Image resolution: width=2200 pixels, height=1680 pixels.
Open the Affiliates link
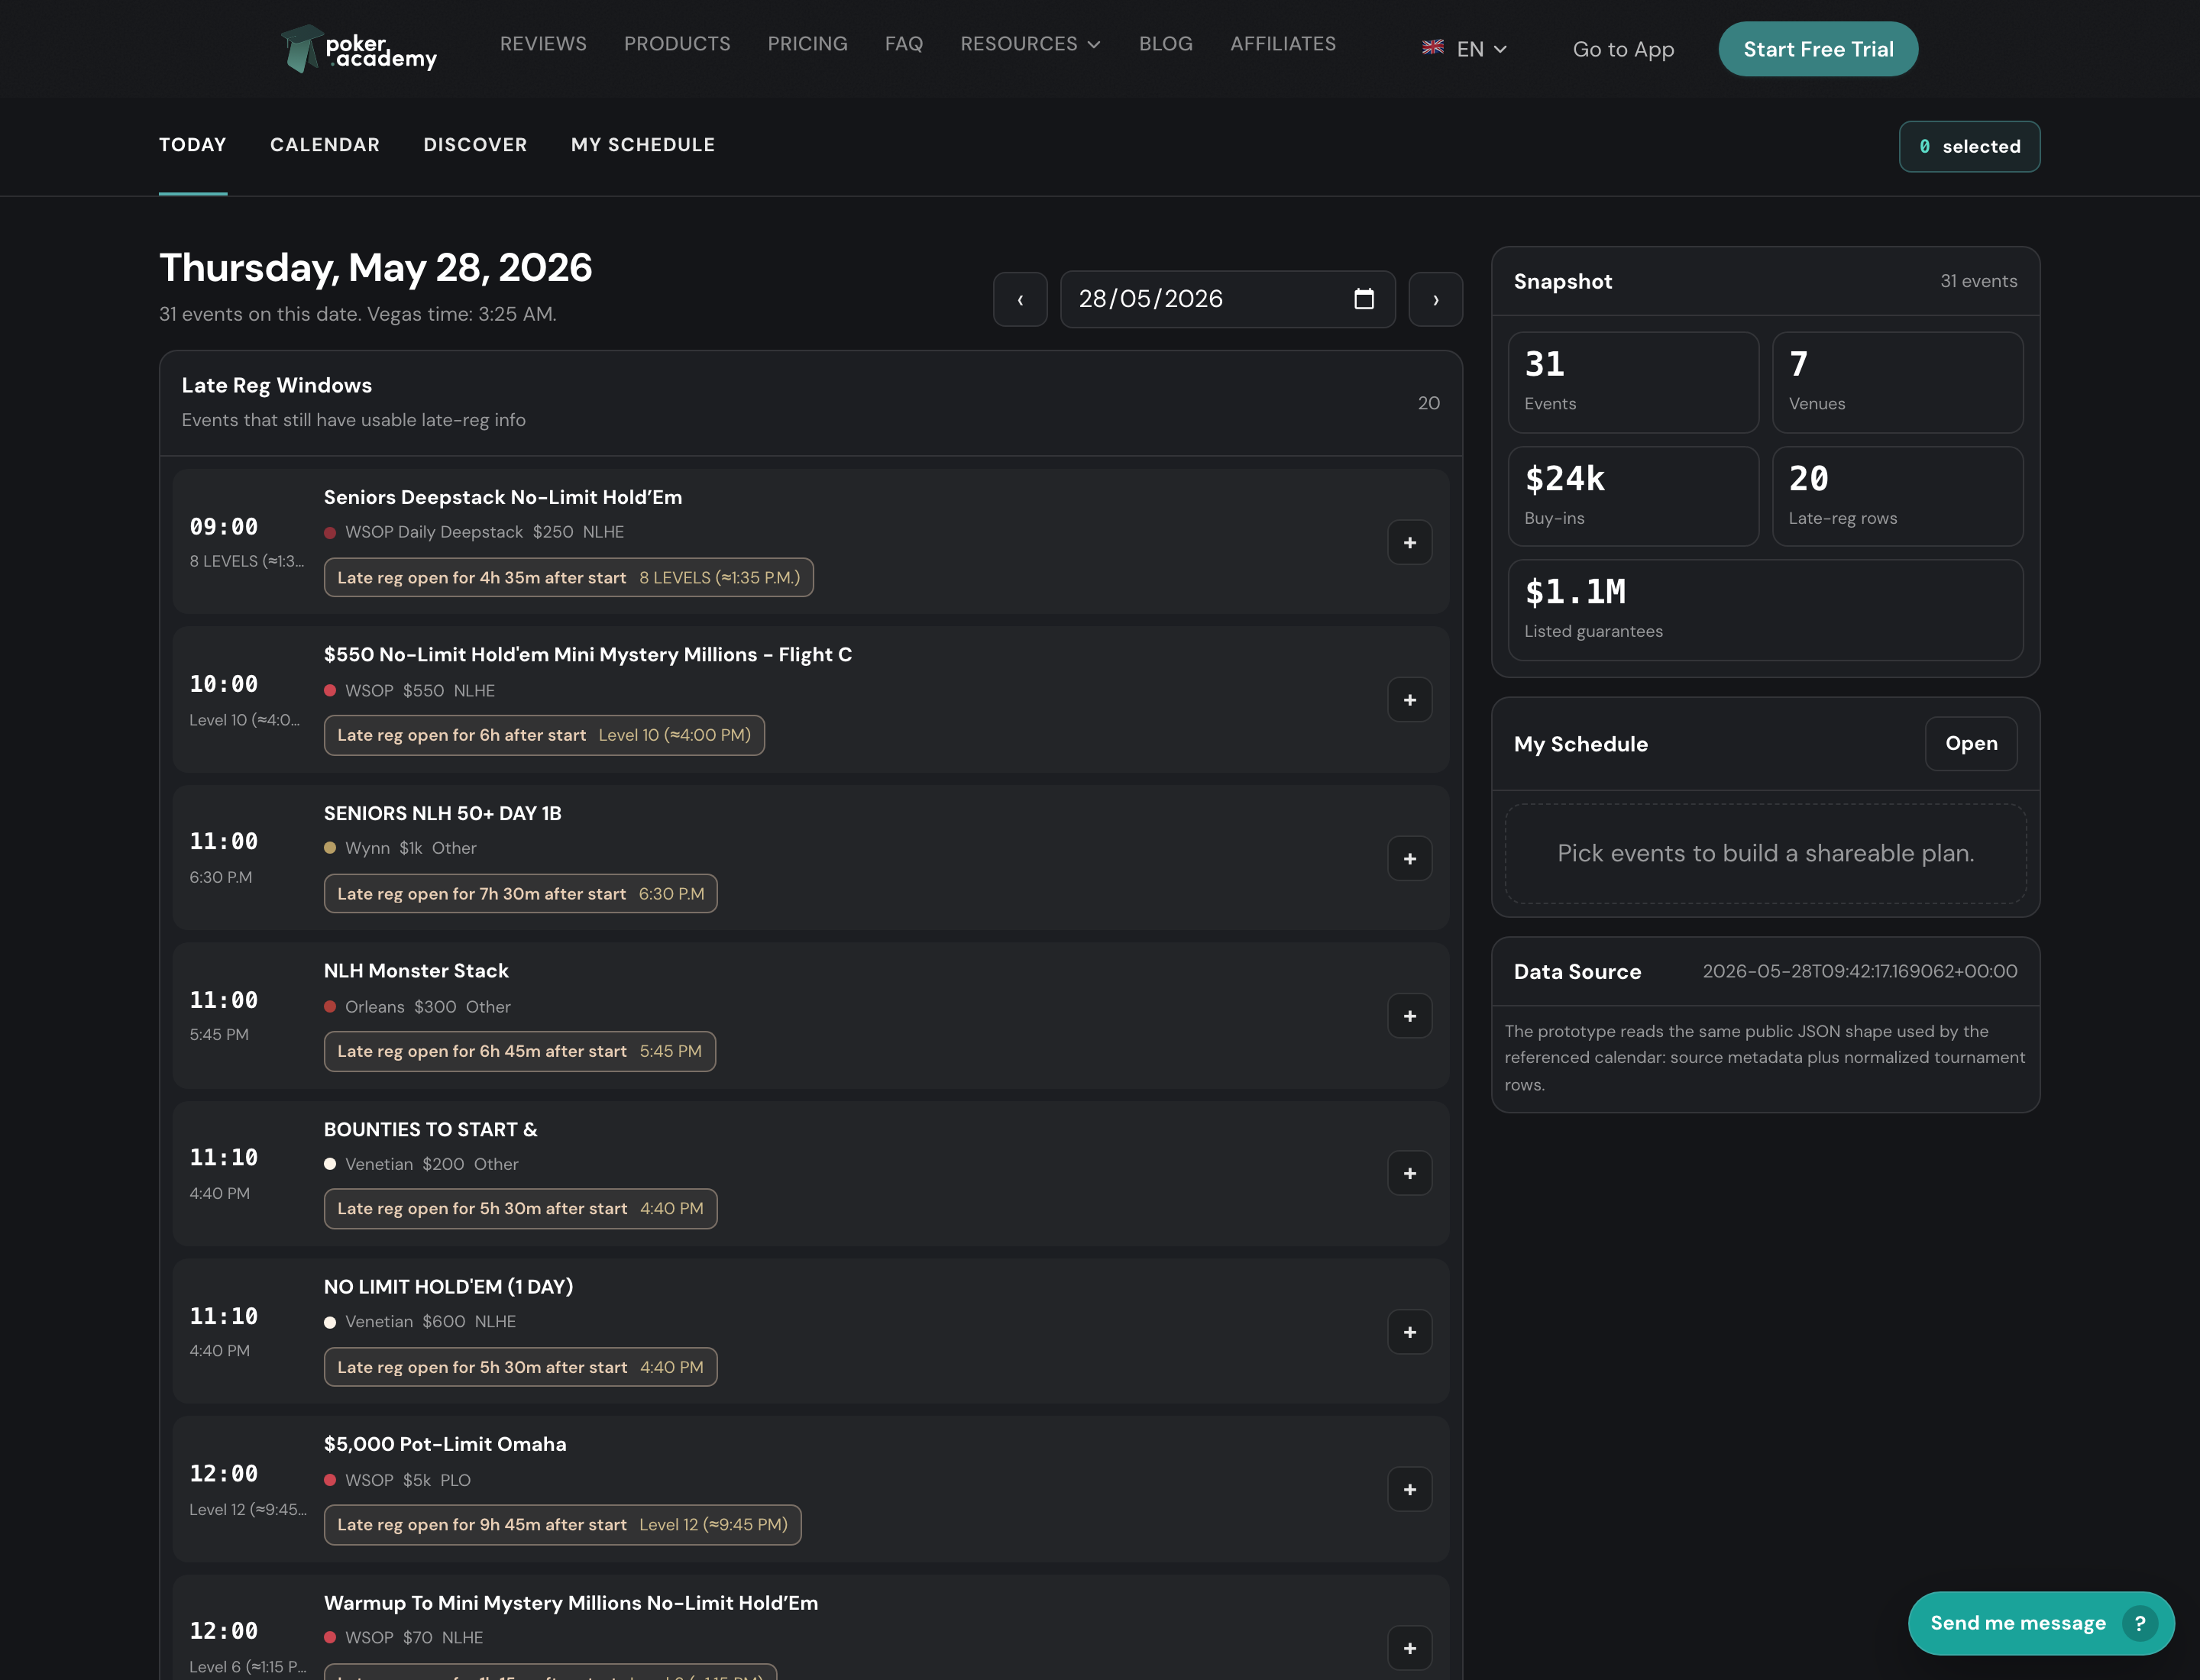[x=1283, y=44]
